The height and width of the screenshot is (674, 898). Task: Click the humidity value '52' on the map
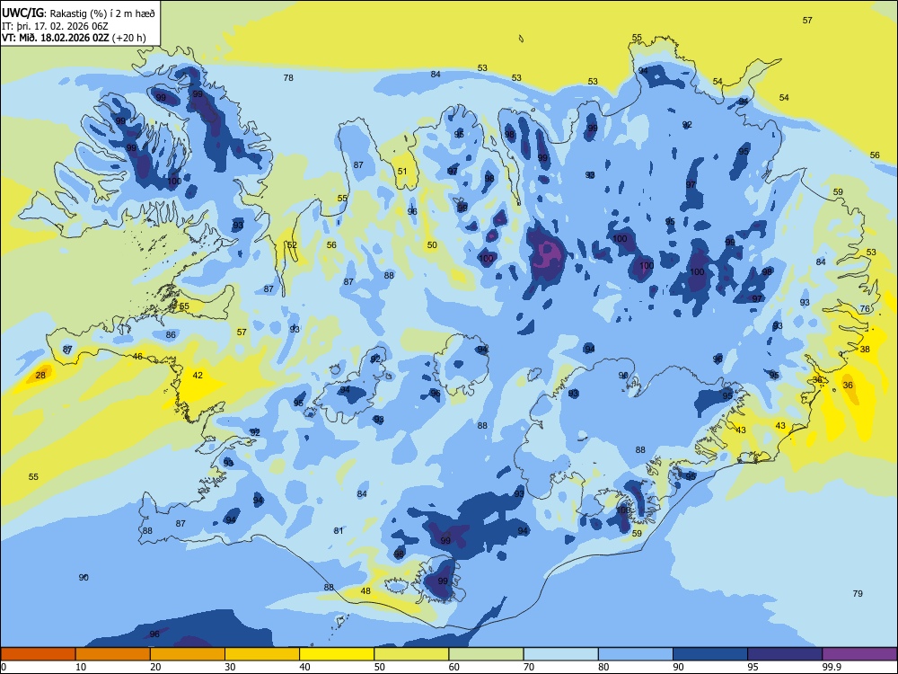[x=292, y=244]
